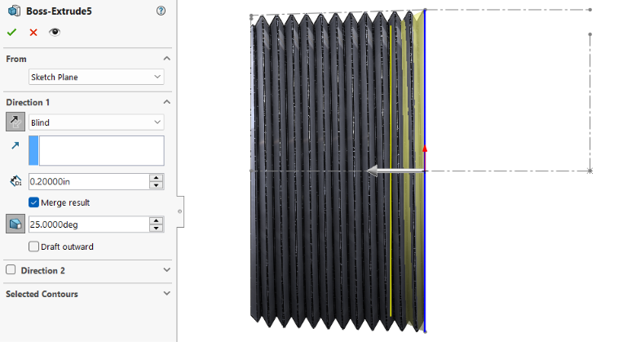Collapse the Direction 1 section
Image resolution: width=636 pixels, height=342 pixels.
click(166, 102)
